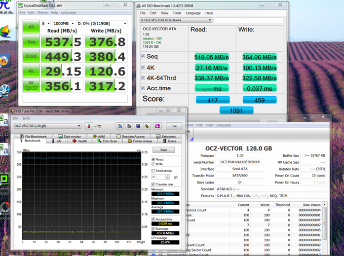Open the View menu in AS SSD Benchmark

tap(164, 13)
